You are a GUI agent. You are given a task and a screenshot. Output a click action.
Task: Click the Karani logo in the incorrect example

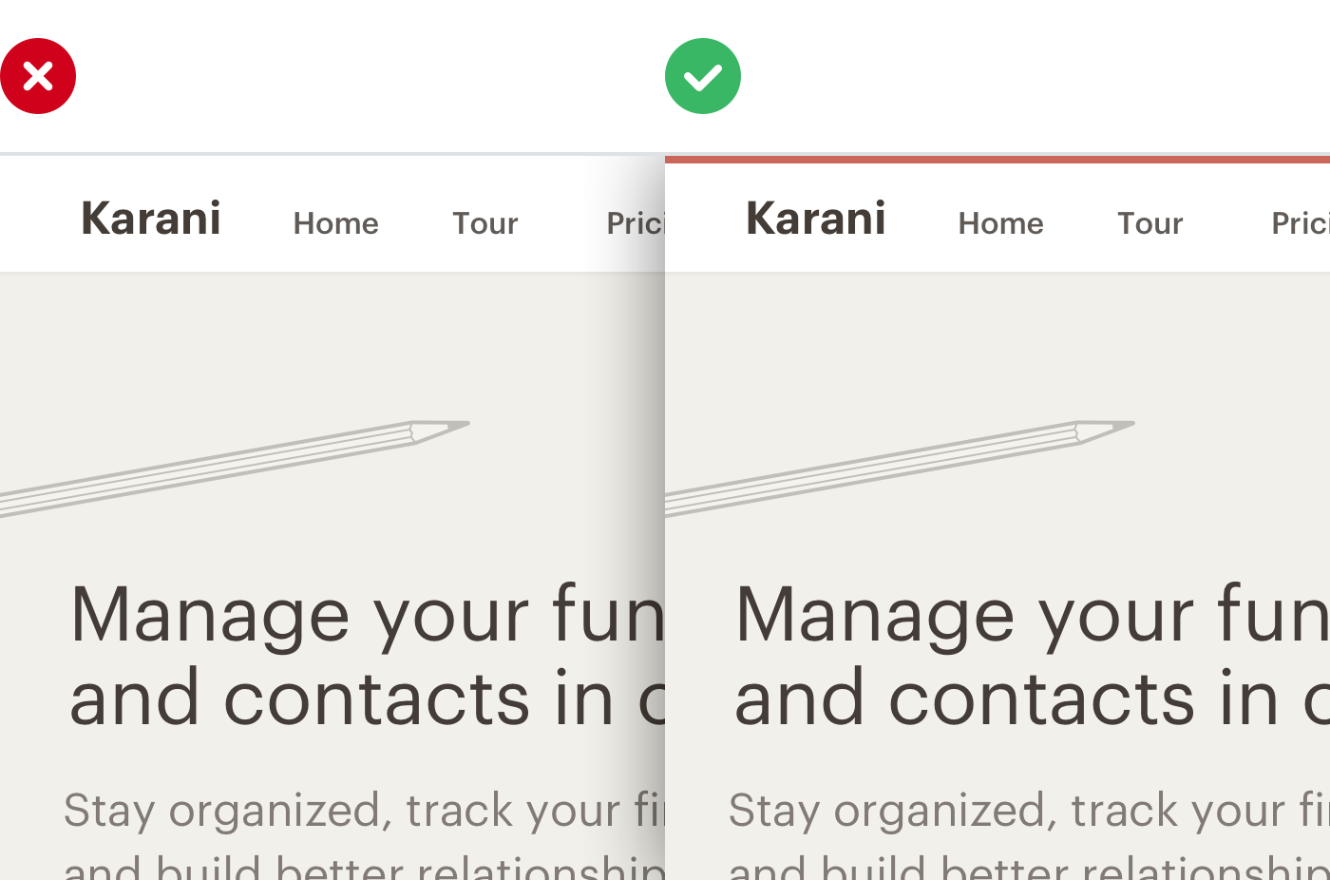tap(151, 219)
